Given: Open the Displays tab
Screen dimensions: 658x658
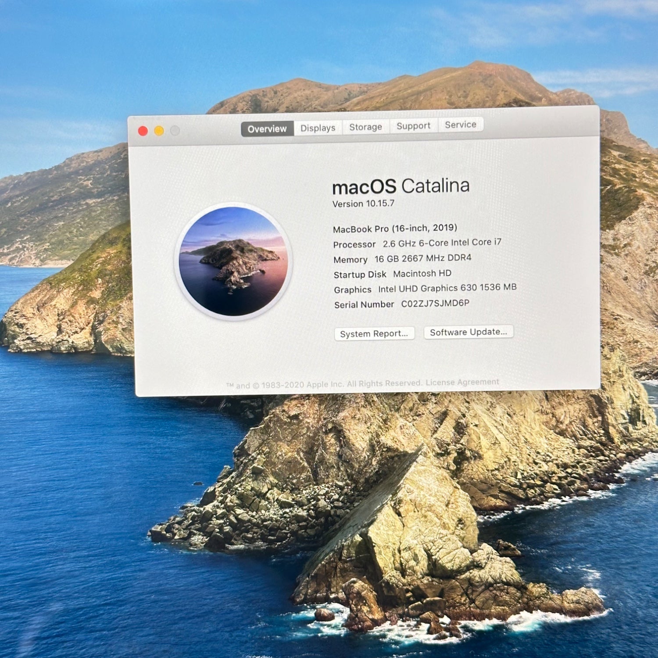Looking at the screenshot, I should 318,128.
